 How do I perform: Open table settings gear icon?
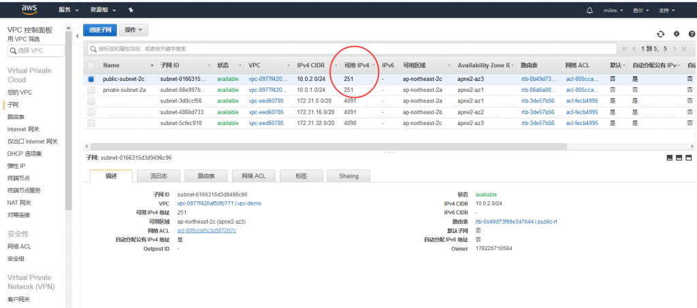[x=676, y=33]
